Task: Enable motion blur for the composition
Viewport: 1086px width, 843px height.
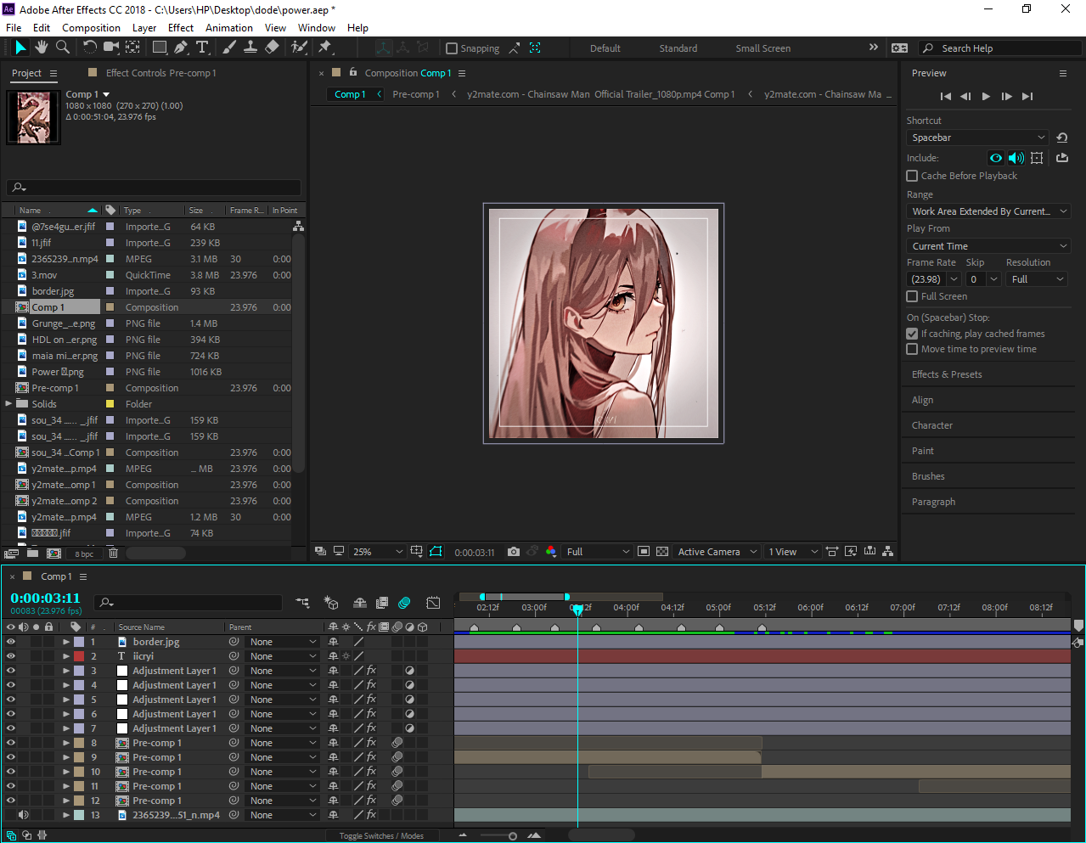Action: (404, 603)
